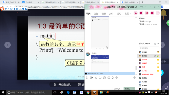This screenshot has height=95, width=169.
Task: Open the shared code editor screenshot thumbnail
Action: pos(100,63)
